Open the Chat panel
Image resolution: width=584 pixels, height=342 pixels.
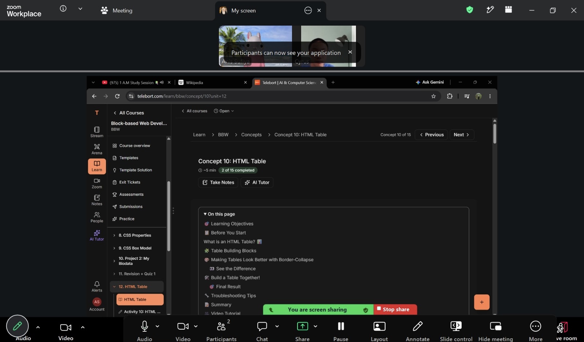tap(262, 331)
